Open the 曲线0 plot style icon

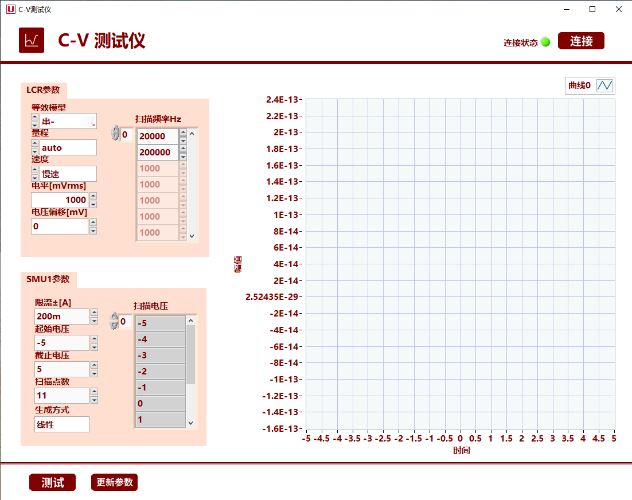pyautogui.click(x=604, y=85)
